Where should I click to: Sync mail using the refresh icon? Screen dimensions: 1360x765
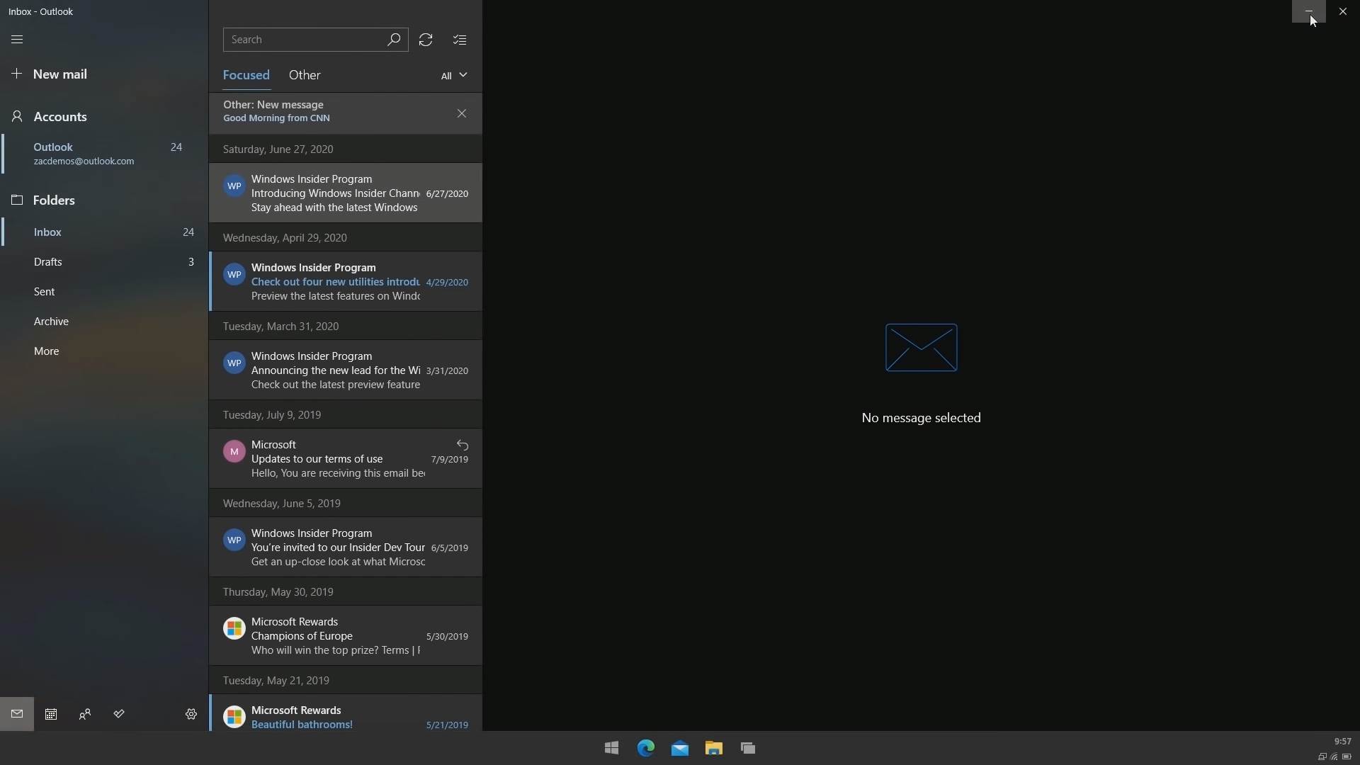click(426, 40)
